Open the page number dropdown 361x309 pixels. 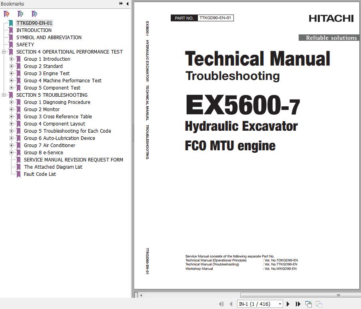tap(280, 304)
